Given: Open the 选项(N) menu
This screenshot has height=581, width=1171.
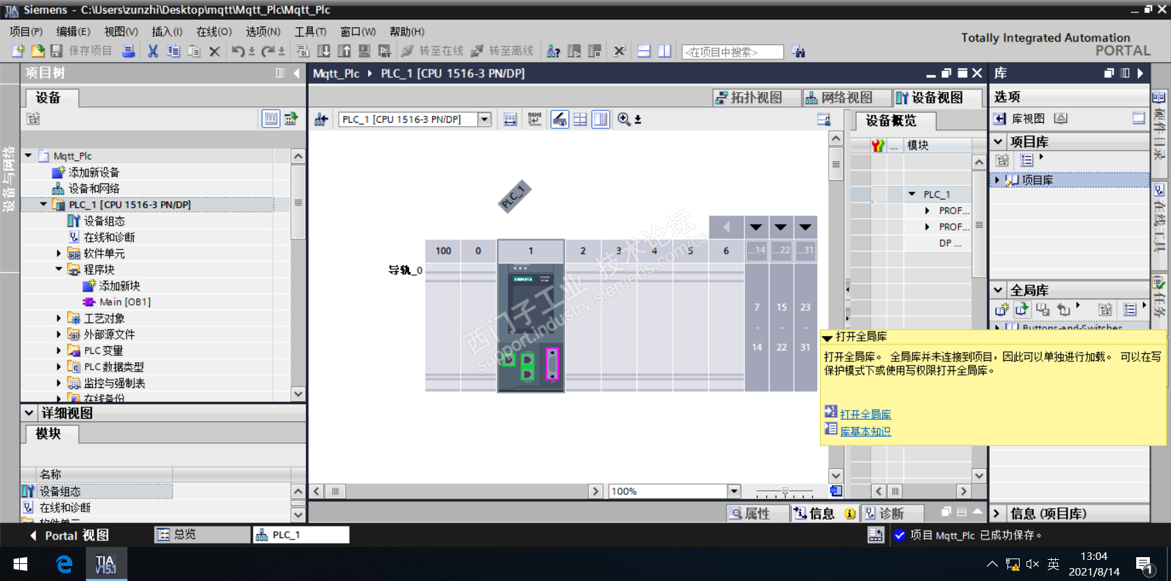Looking at the screenshot, I should coord(263,31).
